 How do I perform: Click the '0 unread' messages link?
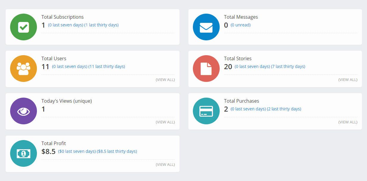(x=240, y=25)
